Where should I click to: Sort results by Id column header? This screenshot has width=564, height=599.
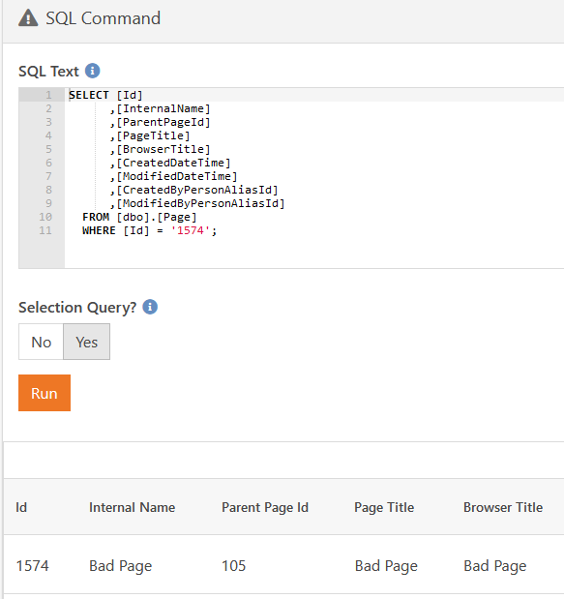click(x=21, y=507)
